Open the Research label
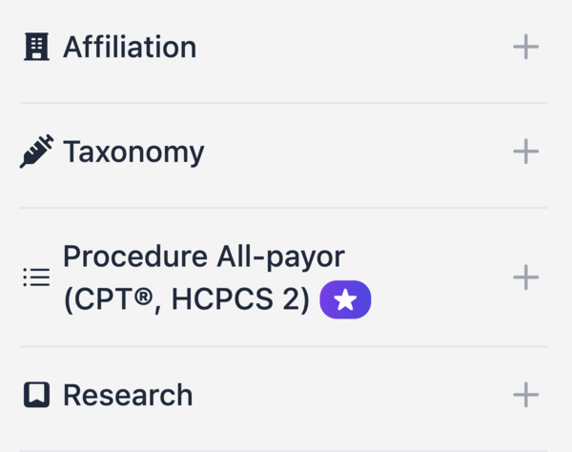Screen dimensions: 572x452 [x=128, y=395]
